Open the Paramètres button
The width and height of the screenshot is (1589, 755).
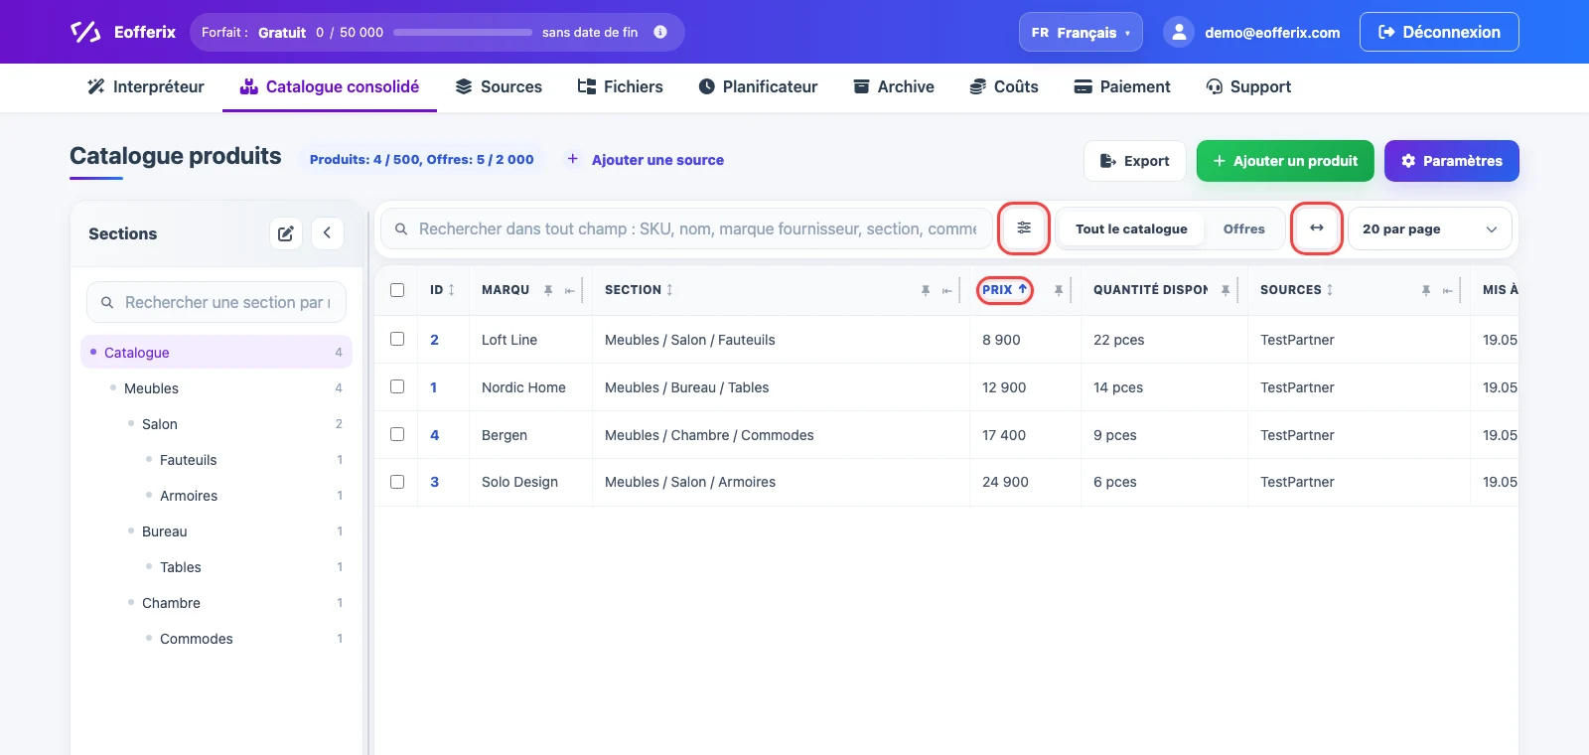1452,161
